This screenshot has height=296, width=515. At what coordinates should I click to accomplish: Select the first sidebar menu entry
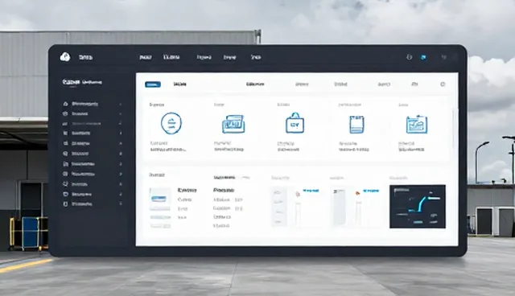(80, 104)
